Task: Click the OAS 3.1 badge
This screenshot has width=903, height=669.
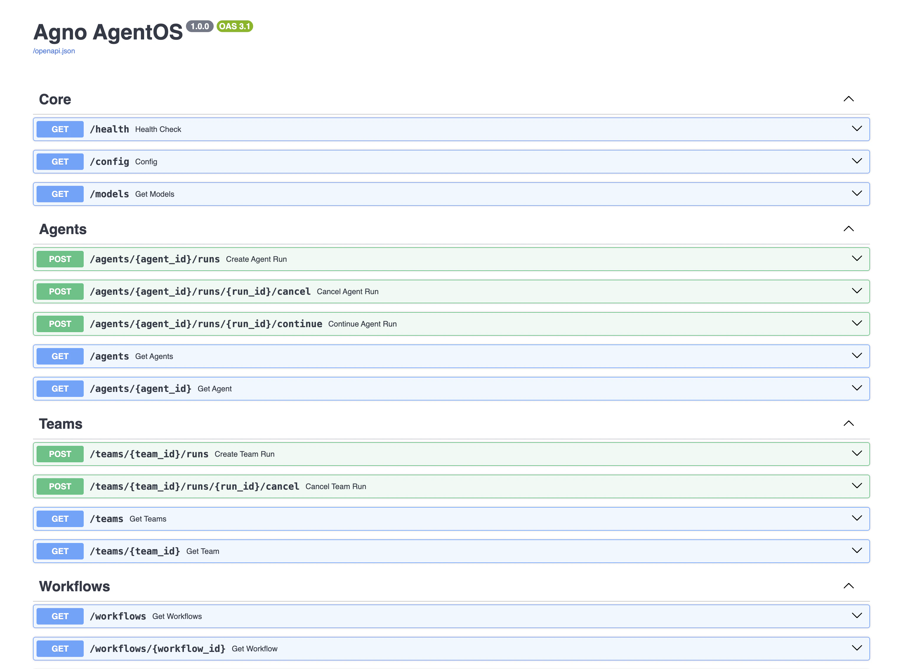Action: click(x=235, y=26)
